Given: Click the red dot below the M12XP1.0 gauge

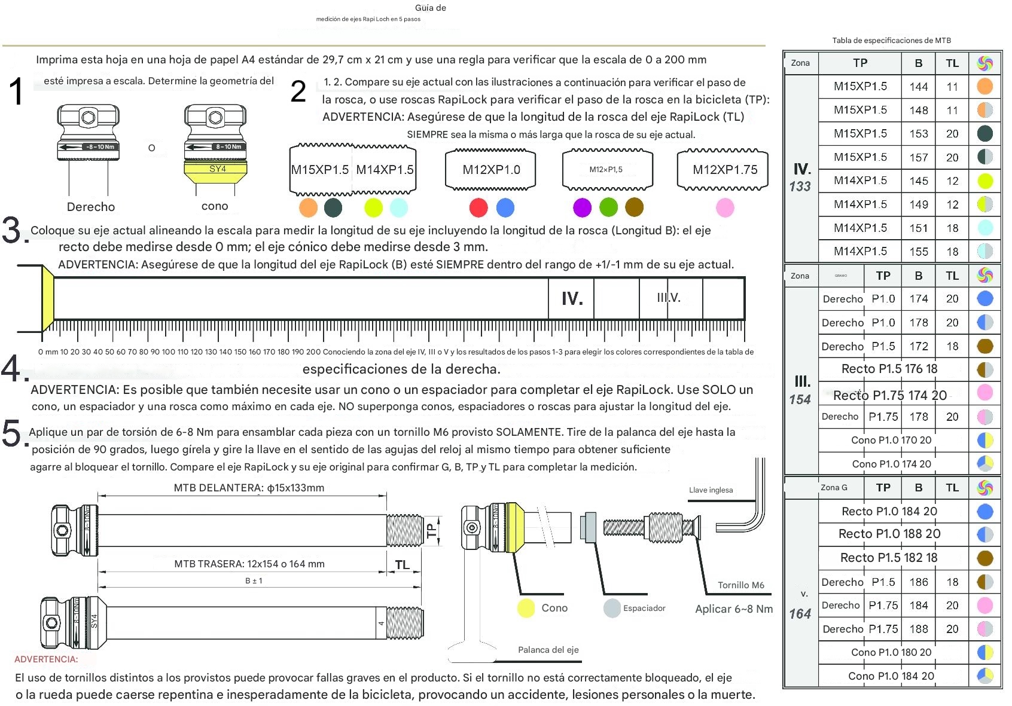Looking at the screenshot, I should click(x=478, y=207).
